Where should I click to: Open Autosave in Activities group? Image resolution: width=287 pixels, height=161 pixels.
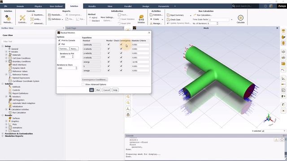156,15
